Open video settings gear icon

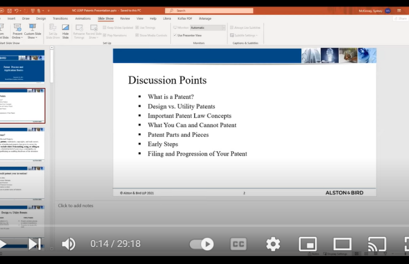click(x=273, y=244)
